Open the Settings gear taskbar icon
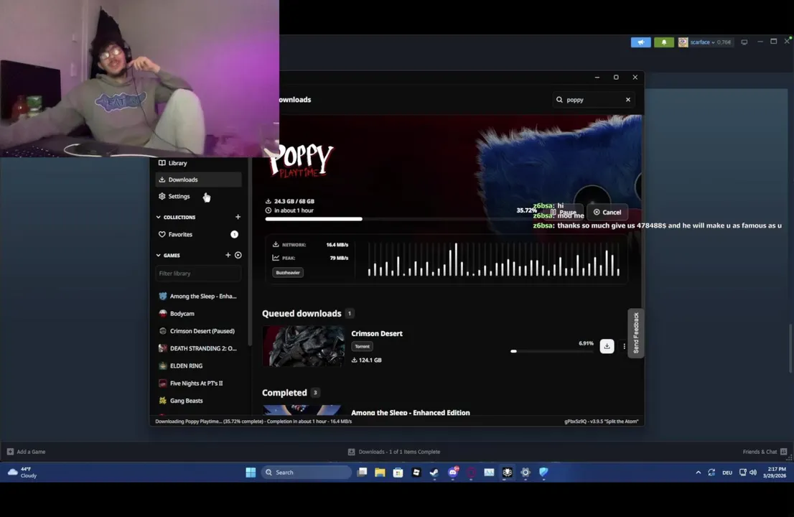The height and width of the screenshot is (517, 794). click(525, 472)
